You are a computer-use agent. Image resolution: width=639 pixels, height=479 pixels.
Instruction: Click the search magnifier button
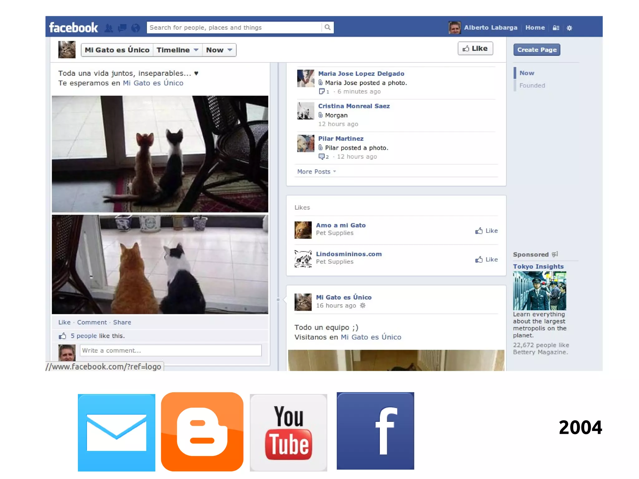click(327, 27)
